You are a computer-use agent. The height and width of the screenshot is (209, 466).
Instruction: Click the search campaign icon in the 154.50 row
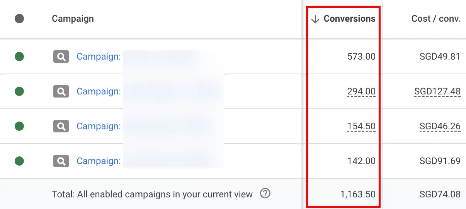coord(61,127)
